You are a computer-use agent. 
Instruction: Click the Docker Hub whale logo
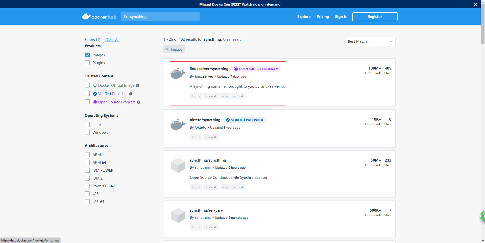click(99, 17)
